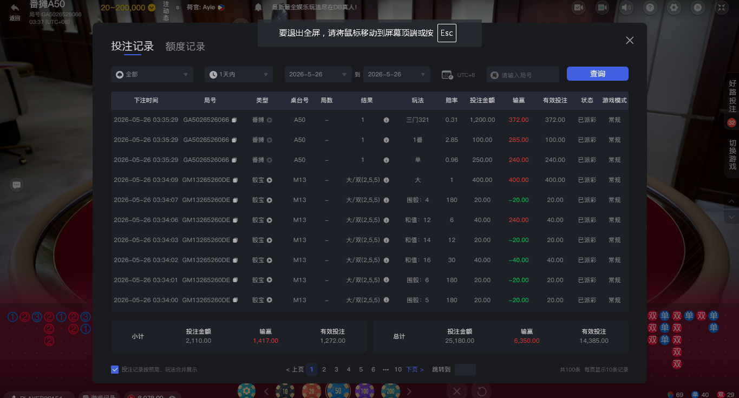Open the end date dropdown
The image size is (739, 398).
pos(397,74)
